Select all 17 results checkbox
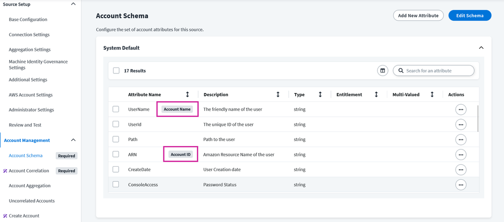Image resolution: width=504 pixels, height=222 pixels. pos(117,70)
